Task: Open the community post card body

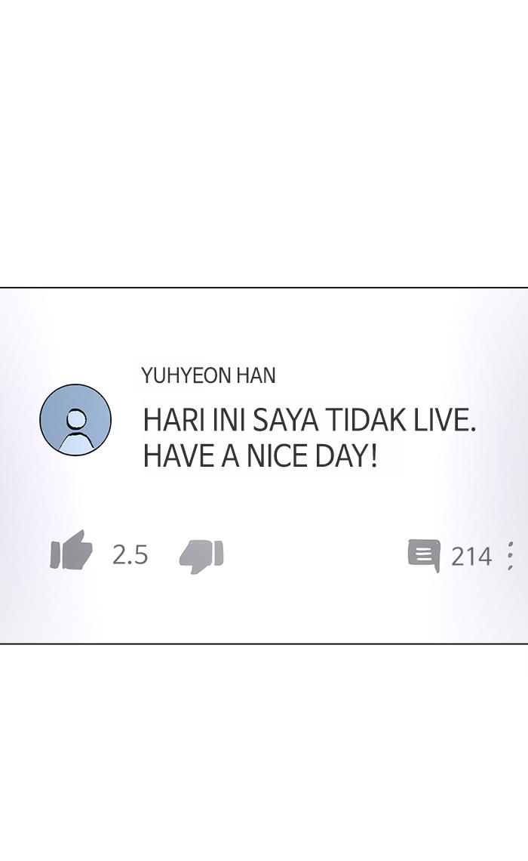Action: [x=264, y=465]
